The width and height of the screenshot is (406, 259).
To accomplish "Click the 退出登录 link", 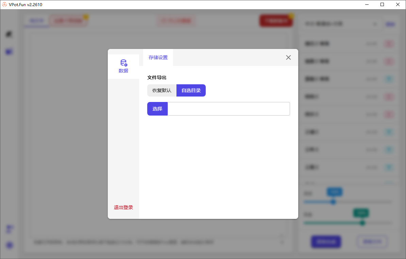I will 123,207.
